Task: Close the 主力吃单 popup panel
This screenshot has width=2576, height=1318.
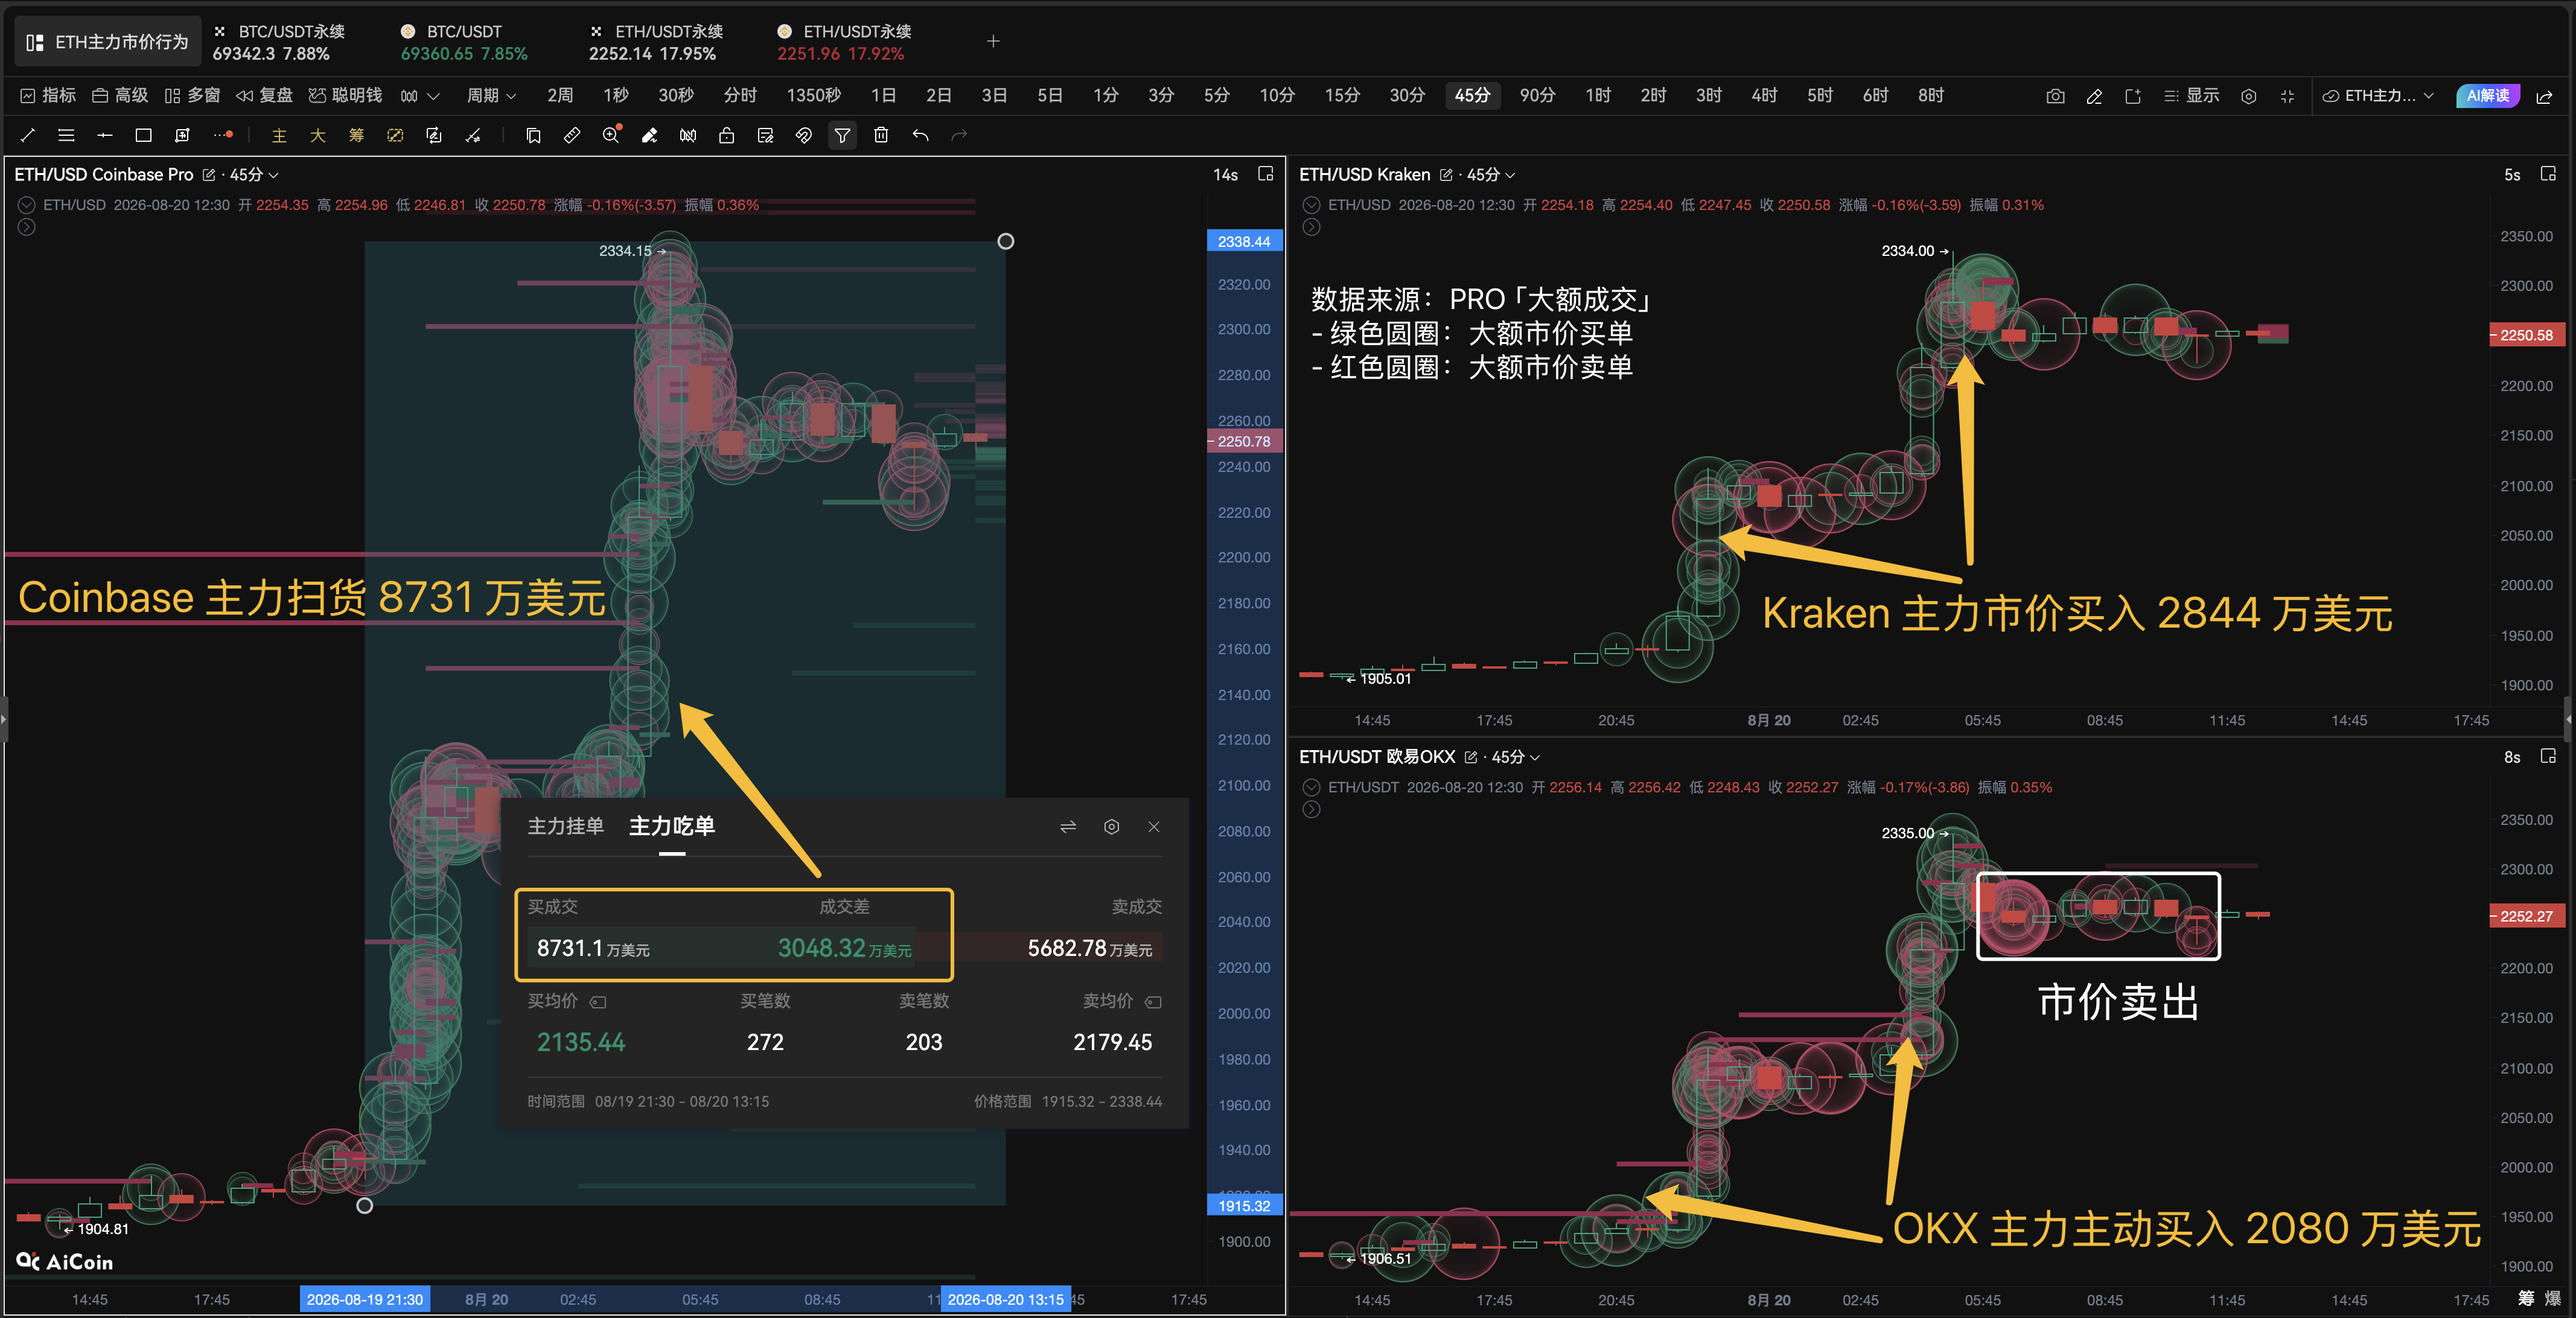Action: pos(1154,826)
